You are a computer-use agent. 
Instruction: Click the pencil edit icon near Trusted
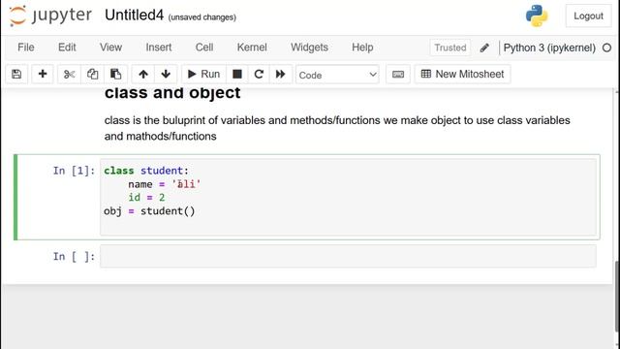[484, 48]
